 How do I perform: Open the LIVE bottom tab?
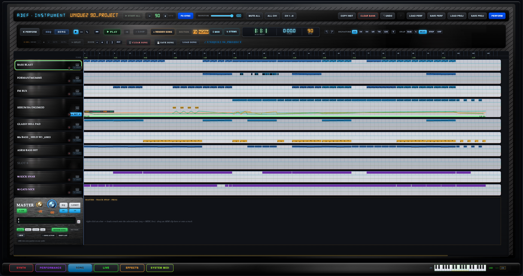(106, 268)
